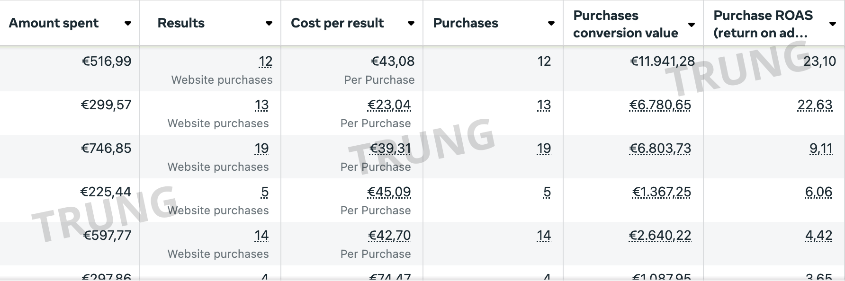Click the Amount spent column header
The height and width of the screenshot is (281, 845).
click(x=54, y=23)
